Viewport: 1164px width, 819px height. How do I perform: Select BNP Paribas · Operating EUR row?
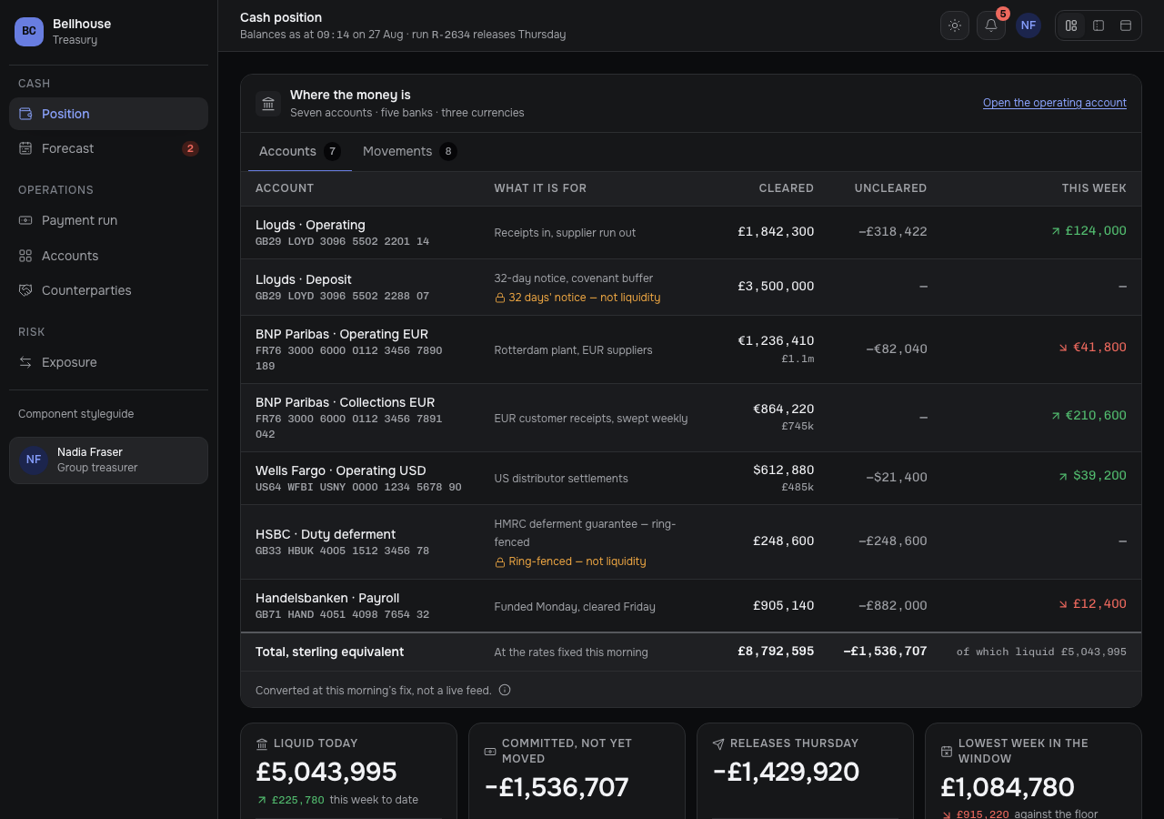[691, 349]
